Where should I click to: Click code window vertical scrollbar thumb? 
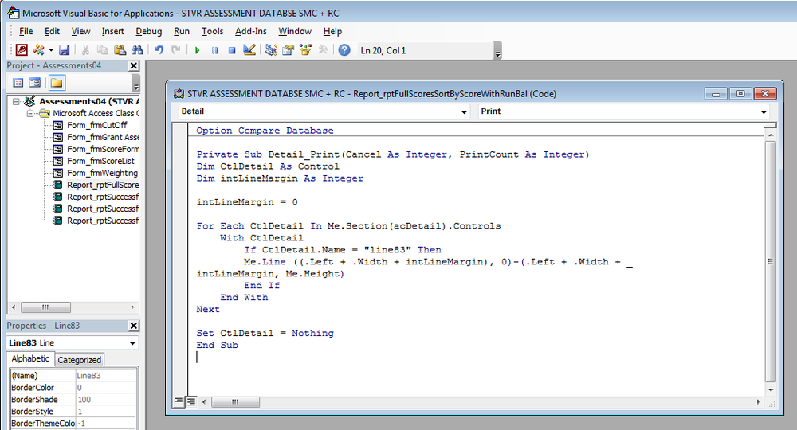771,261
